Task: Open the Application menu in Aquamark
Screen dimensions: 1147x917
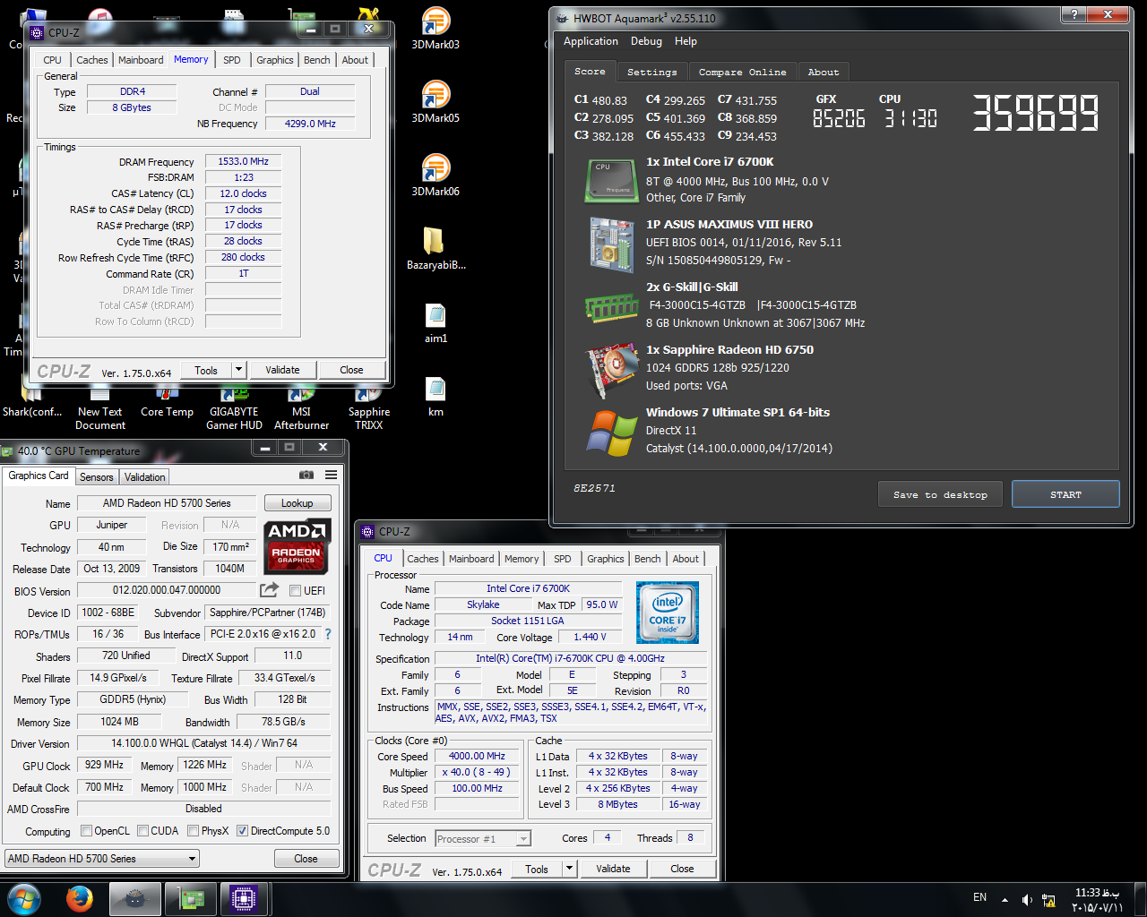Action: pyautogui.click(x=591, y=41)
